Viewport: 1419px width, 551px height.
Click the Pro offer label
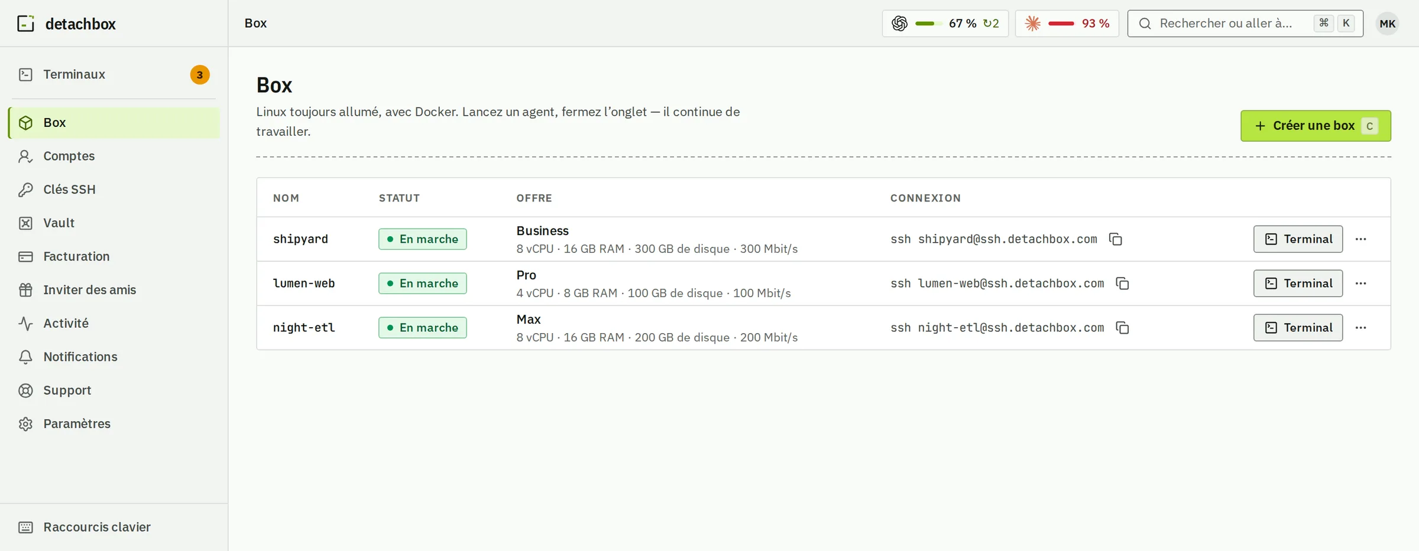[x=526, y=275]
